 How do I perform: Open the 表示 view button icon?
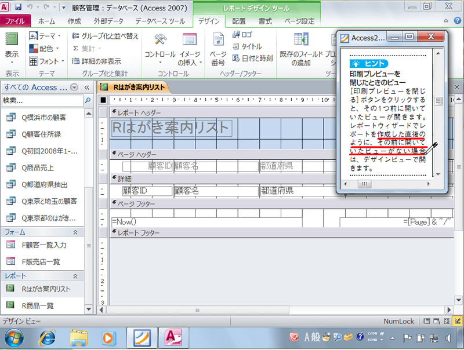(12, 39)
